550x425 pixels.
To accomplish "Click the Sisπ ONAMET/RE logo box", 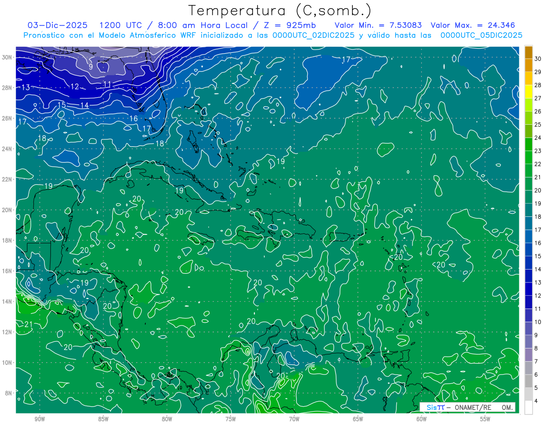I will coord(467,407).
